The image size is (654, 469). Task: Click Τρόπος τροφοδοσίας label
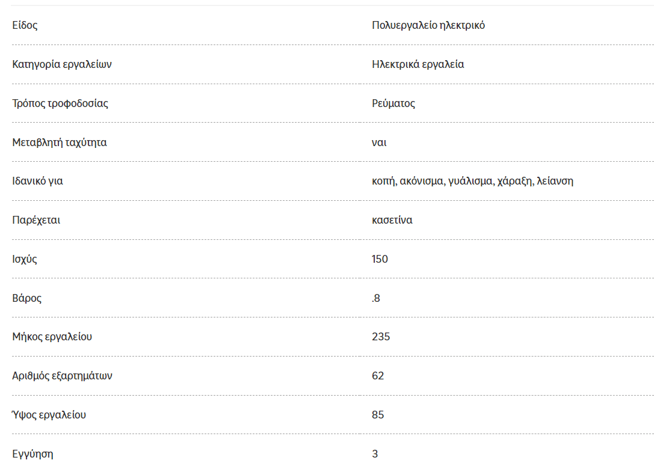(x=60, y=103)
